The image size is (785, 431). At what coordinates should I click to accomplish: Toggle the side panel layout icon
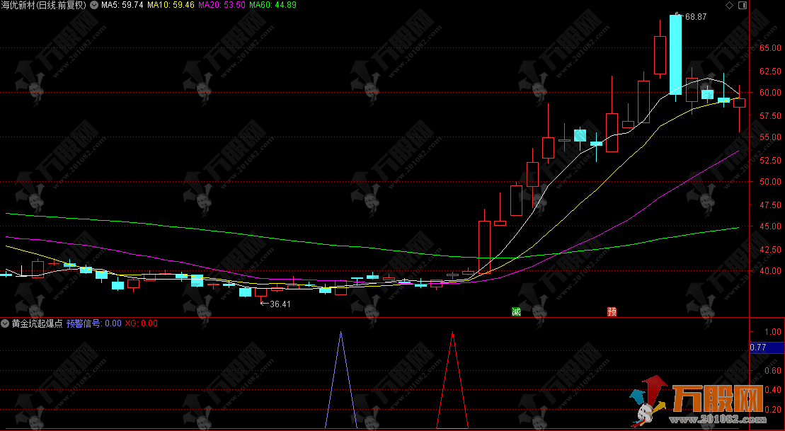click(741, 5)
